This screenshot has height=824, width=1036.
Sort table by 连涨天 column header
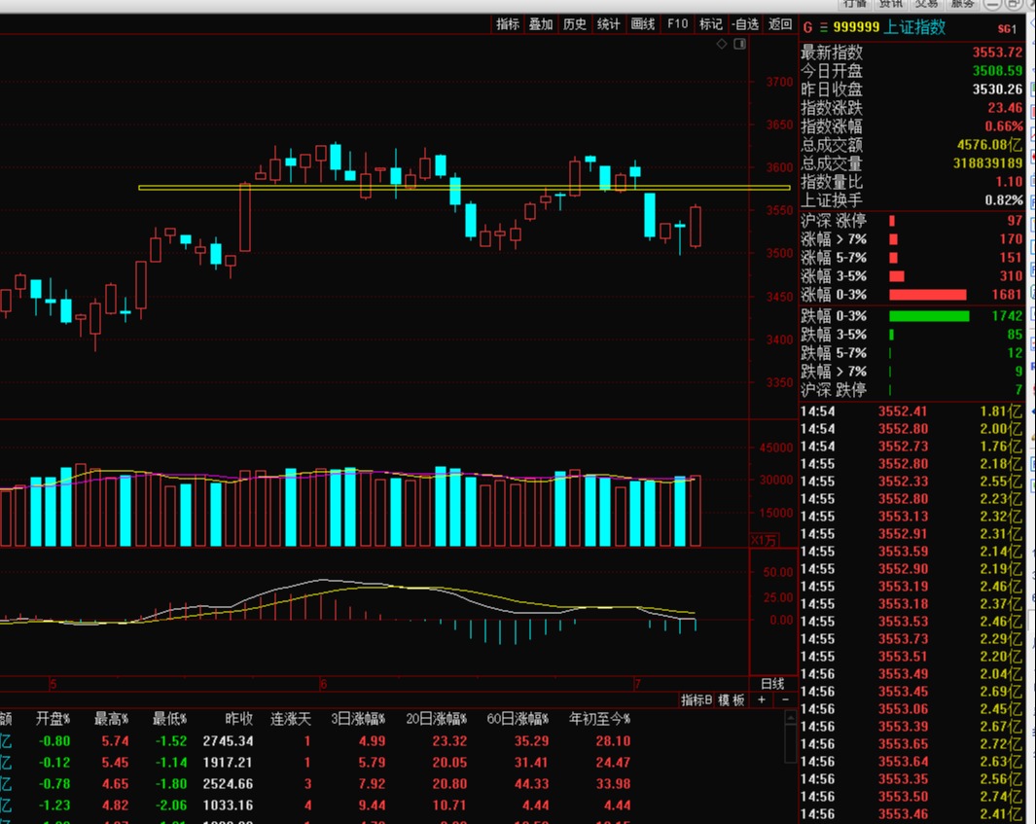290,719
